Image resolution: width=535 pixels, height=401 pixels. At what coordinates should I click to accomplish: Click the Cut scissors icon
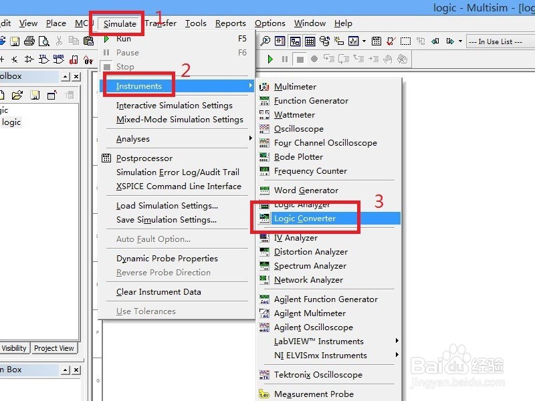[59, 41]
